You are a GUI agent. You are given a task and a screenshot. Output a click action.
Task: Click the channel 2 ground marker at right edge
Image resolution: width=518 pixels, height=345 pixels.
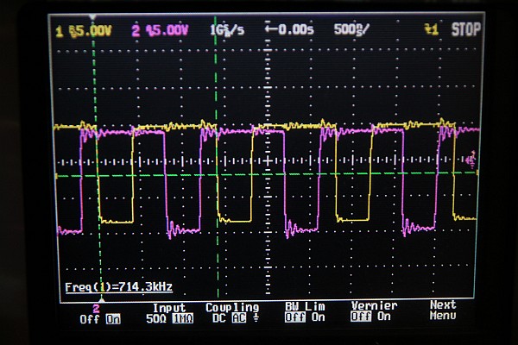point(471,159)
